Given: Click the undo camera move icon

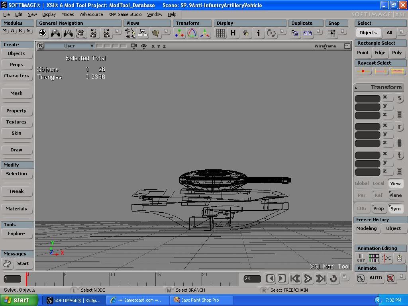Looking at the screenshot, I should (x=93, y=33).
